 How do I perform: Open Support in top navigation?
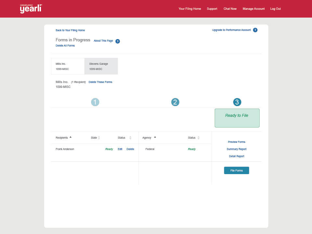[x=212, y=9]
